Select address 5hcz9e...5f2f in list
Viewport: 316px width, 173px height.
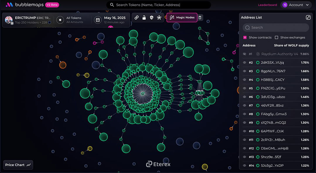[271, 157]
